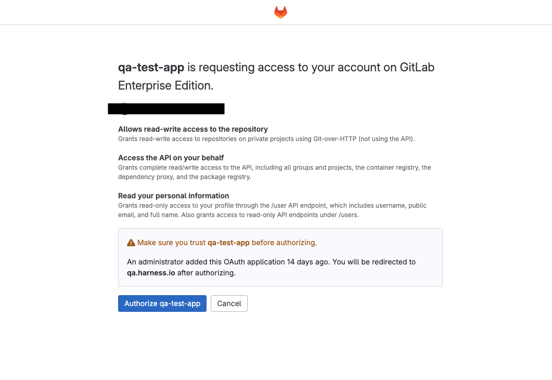Click bold qa-test-app in the warning message
The height and width of the screenshot is (380, 552).
click(x=228, y=243)
